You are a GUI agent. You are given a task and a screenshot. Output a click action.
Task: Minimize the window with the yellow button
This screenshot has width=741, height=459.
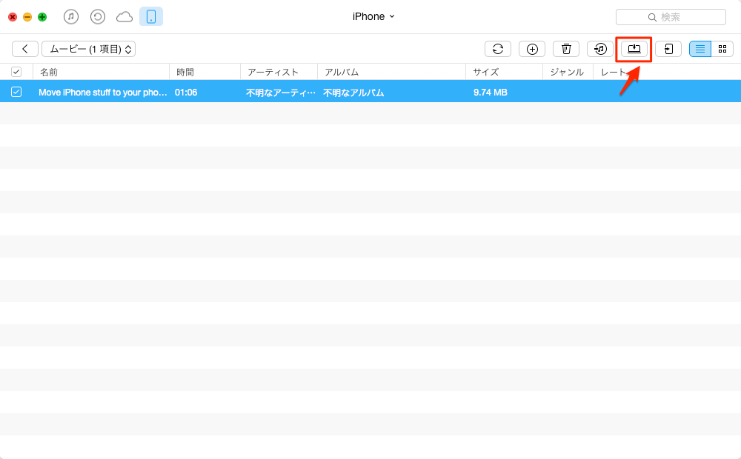point(27,17)
